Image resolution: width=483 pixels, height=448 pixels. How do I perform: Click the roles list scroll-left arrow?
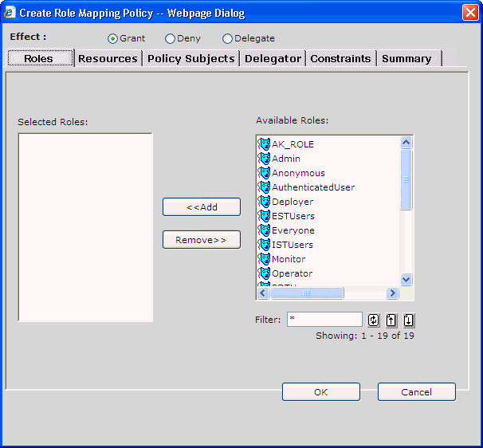coord(263,293)
